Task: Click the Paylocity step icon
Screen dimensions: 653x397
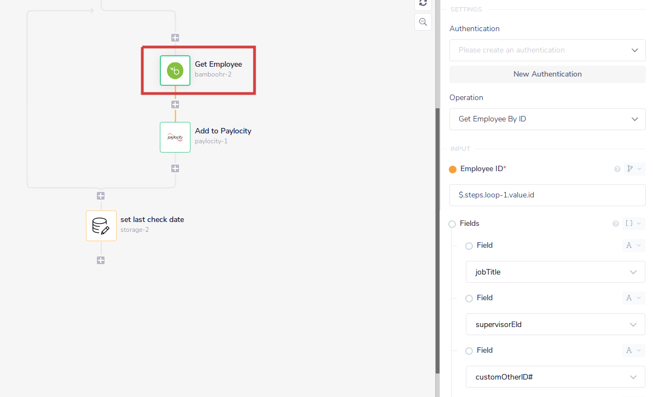Action: (x=175, y=137)
